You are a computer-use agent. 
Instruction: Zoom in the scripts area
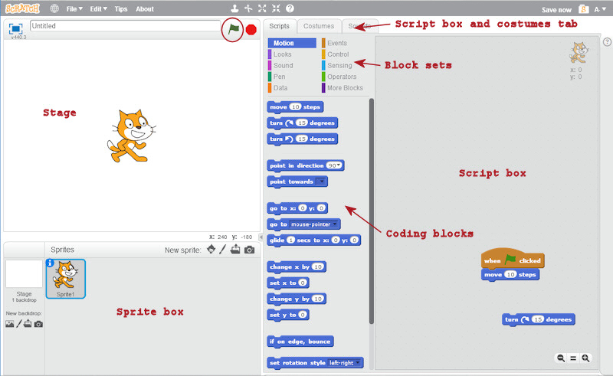585,358
